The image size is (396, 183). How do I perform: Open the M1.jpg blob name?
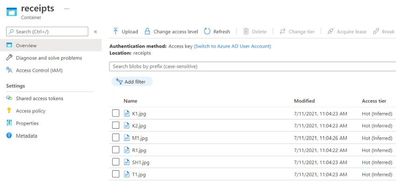click(x=140, y=138)
